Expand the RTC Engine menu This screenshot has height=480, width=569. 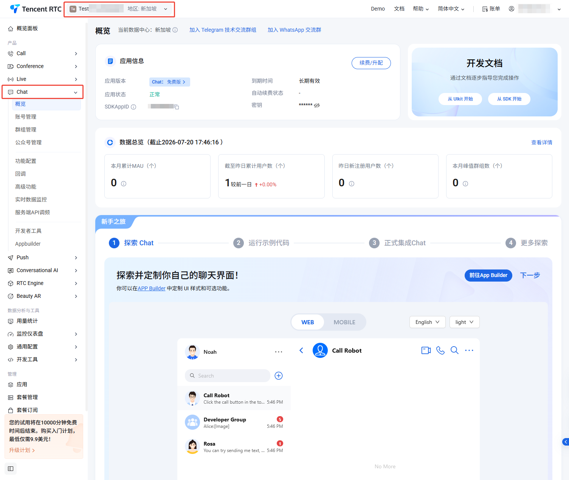click(43, 283)
